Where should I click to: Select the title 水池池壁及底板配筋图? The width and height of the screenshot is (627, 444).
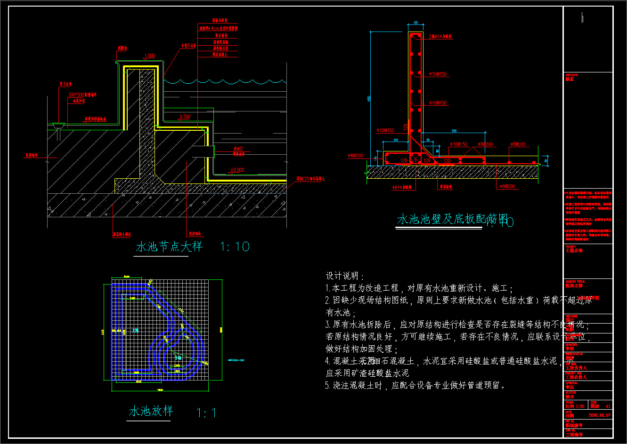[453, 219]
